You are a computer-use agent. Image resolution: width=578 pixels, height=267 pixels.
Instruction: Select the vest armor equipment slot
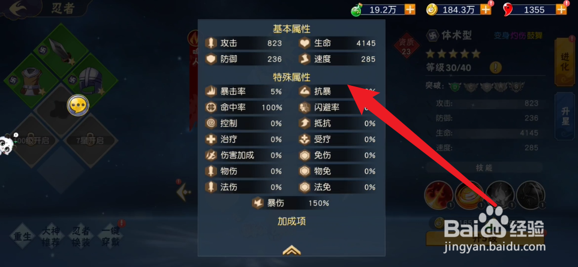(x=31, y=82)
